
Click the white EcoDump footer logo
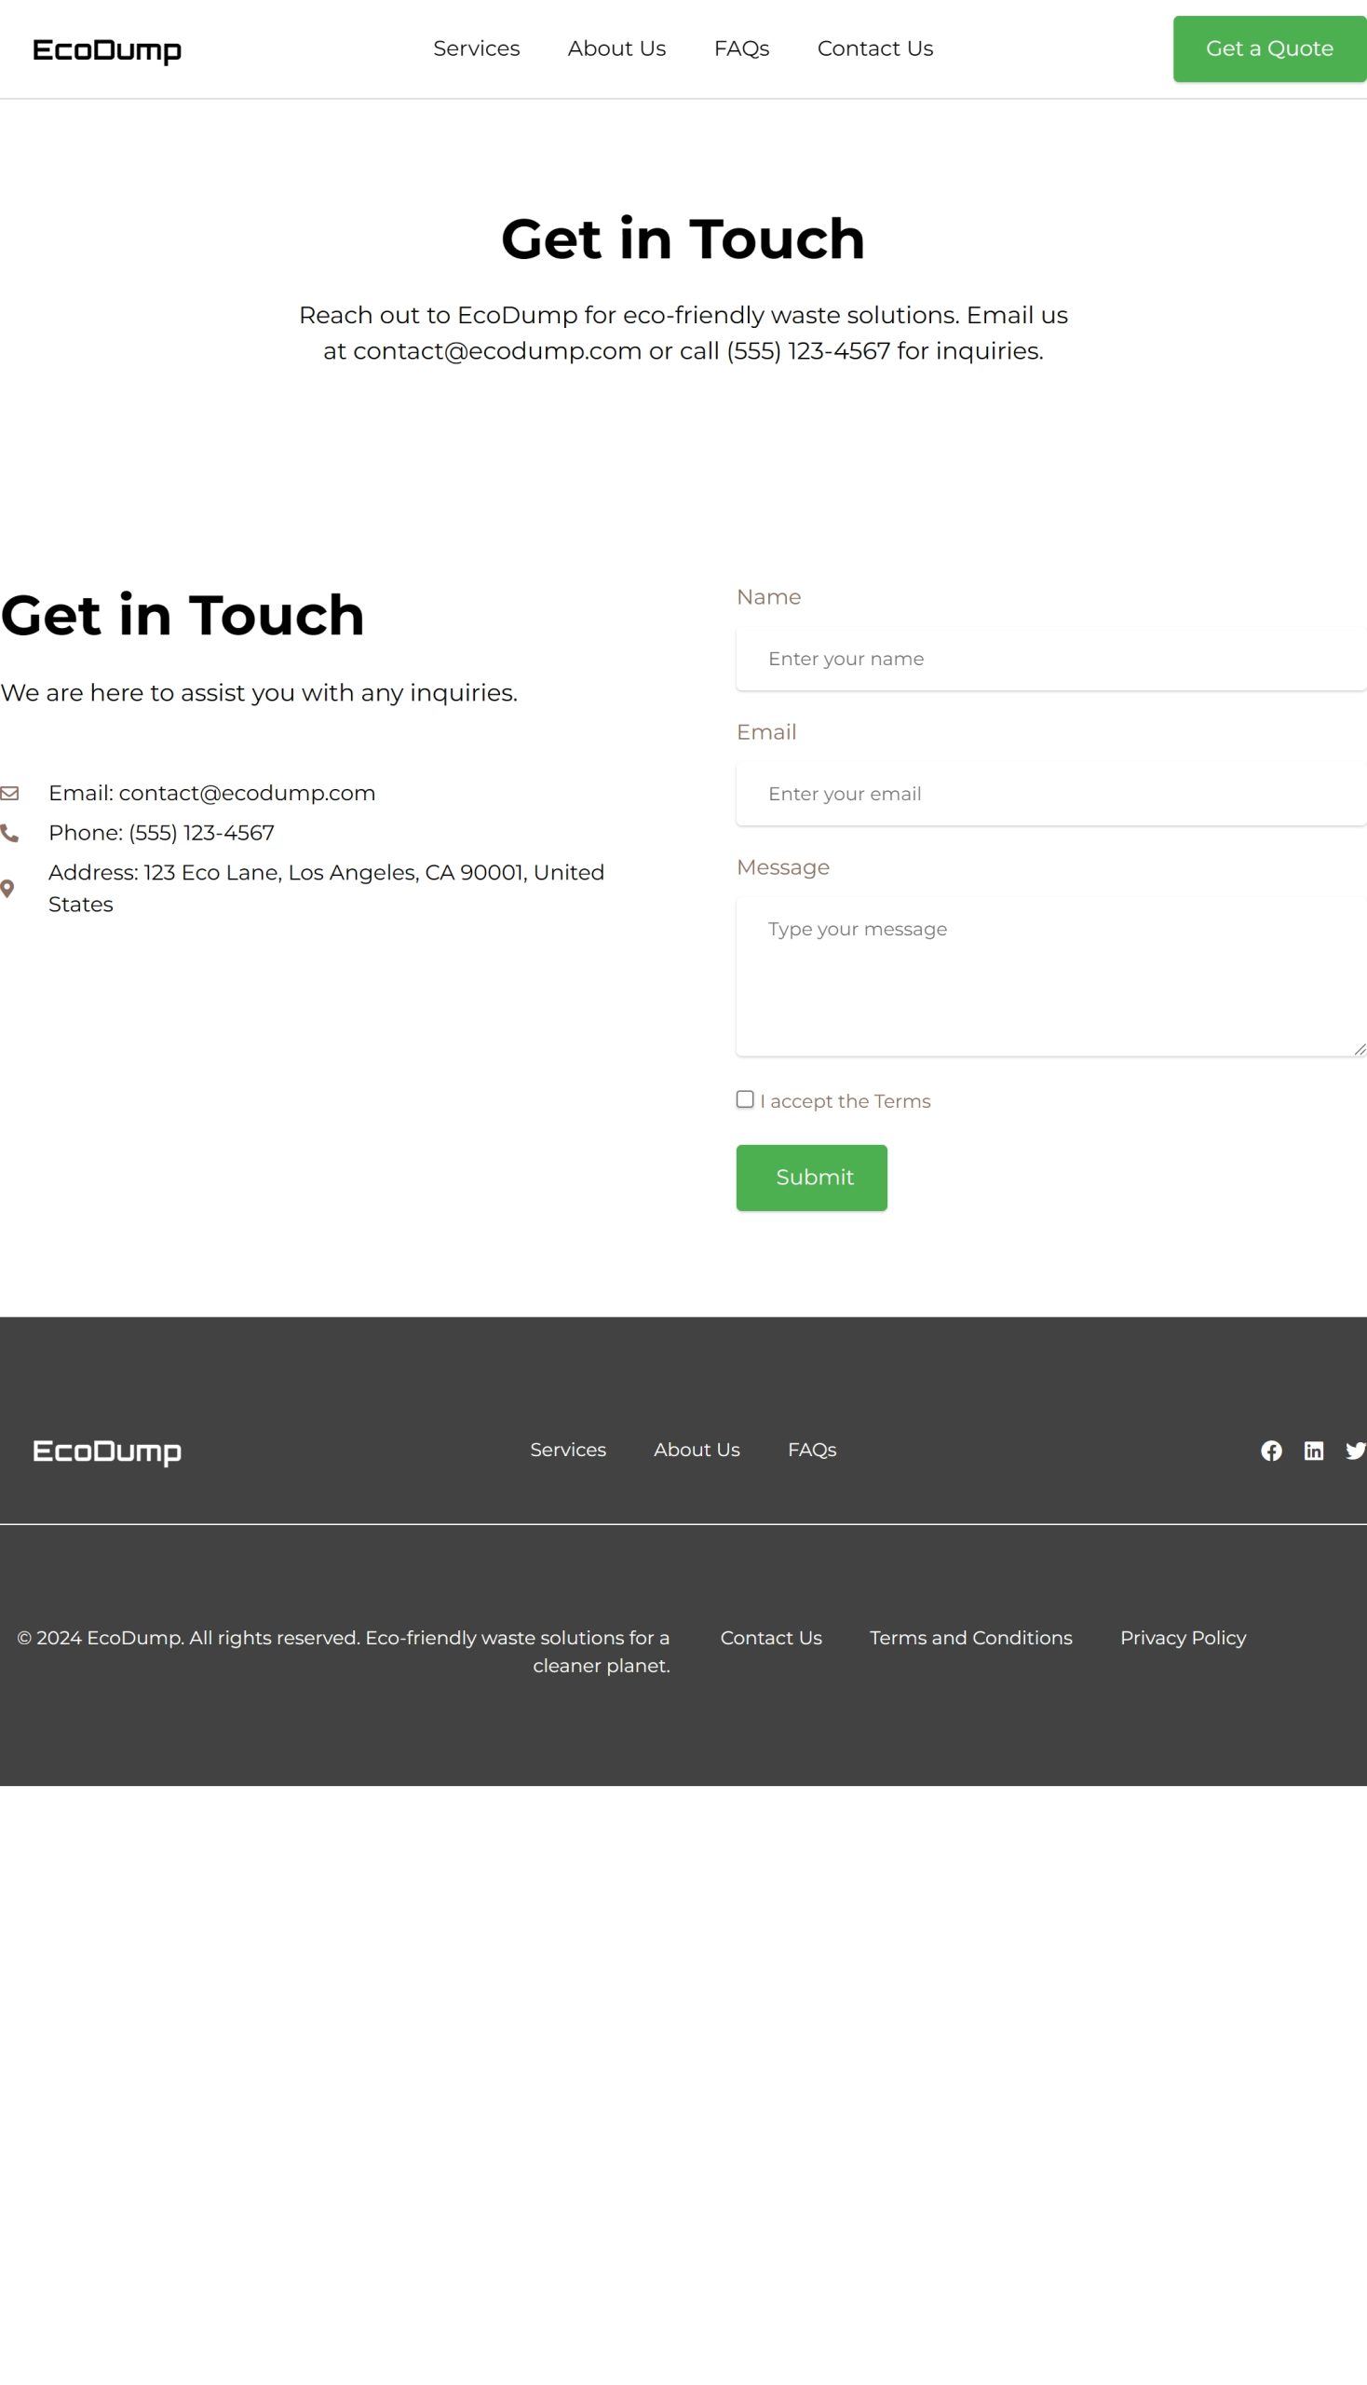[107, 1451]
